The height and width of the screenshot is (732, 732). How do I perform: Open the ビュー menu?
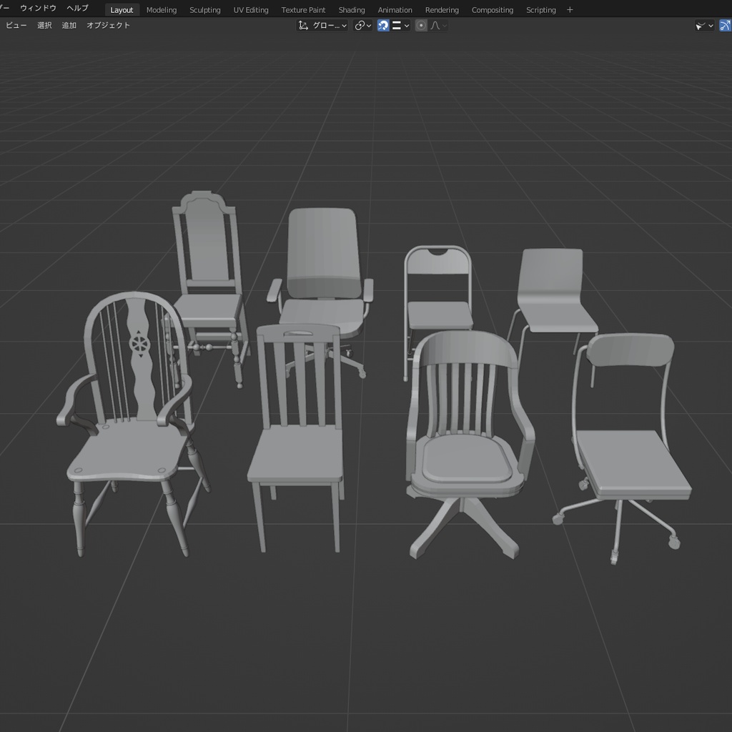pyautogui.click(x=16, y=25)
